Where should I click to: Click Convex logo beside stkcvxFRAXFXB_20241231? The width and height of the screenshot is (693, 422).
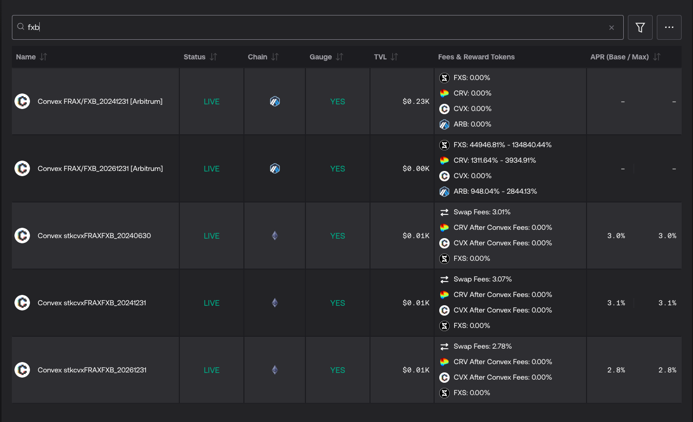[22, 303]
